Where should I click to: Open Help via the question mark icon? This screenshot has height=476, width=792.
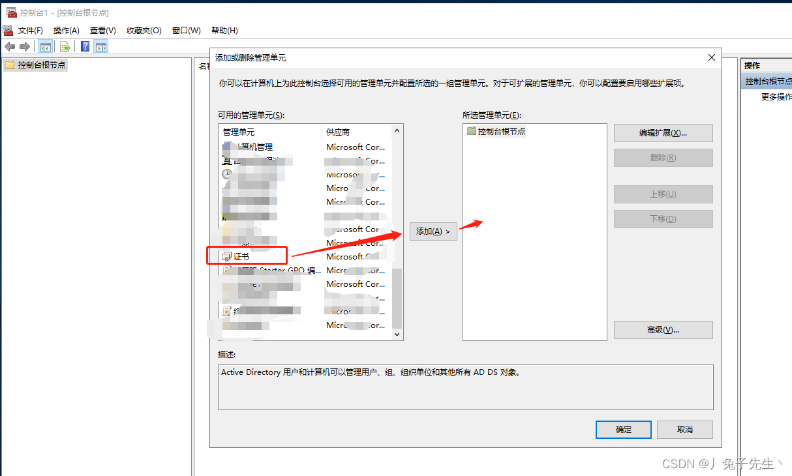(x=85, y=46)
